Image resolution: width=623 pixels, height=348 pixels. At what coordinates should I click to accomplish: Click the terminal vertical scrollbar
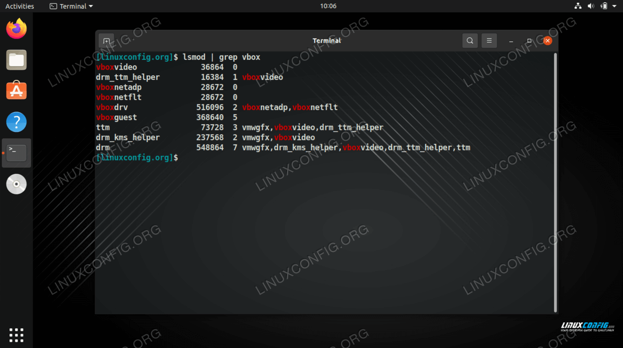[556, 182]
